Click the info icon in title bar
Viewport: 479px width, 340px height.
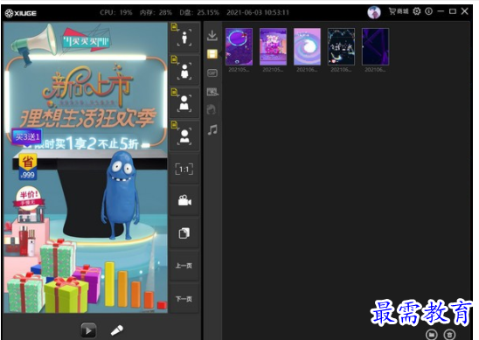428,11
